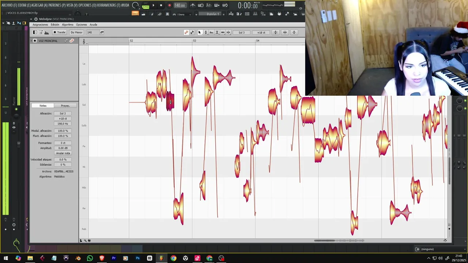Toggle the VOZ PRINCIPAL link icon
The image size is (468, 263).
click(x=72, y=41)
